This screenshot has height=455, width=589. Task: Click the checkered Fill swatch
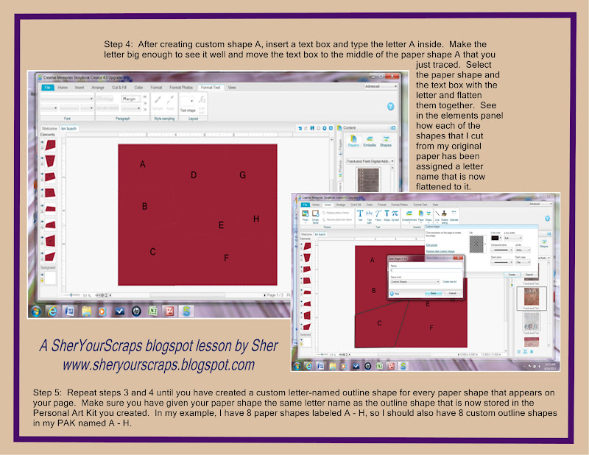[476, 244]
